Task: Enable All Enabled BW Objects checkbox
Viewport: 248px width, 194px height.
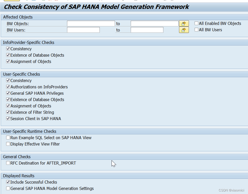Action: (x=196, y=23)
